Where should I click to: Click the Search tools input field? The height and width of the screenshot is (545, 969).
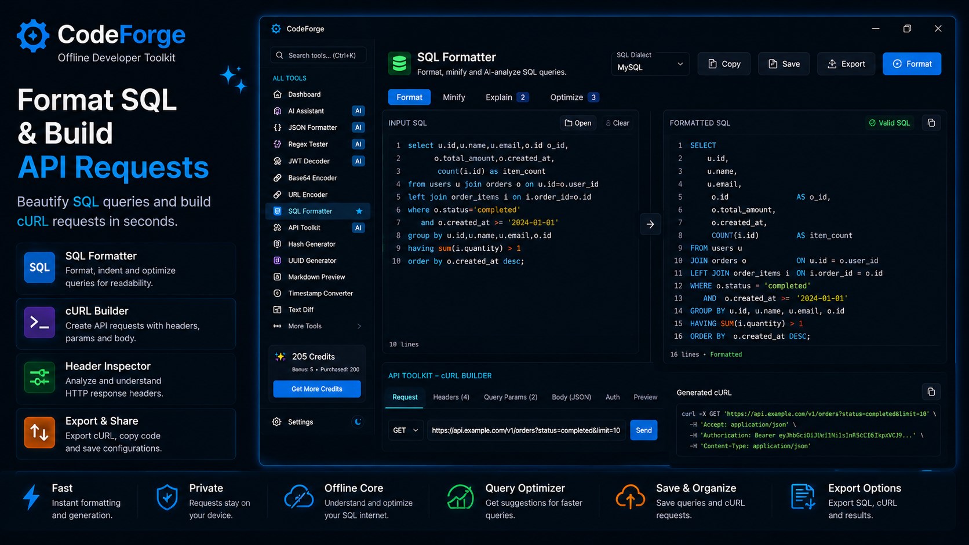[x=318, y=55]
